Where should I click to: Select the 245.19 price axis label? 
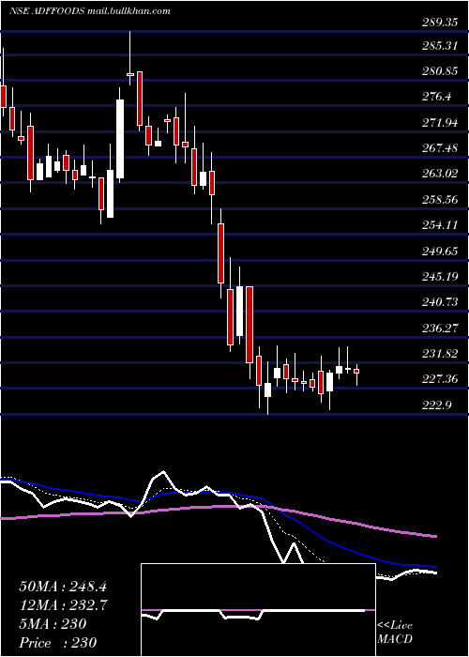pyautogui.click(x=440, y=277)
